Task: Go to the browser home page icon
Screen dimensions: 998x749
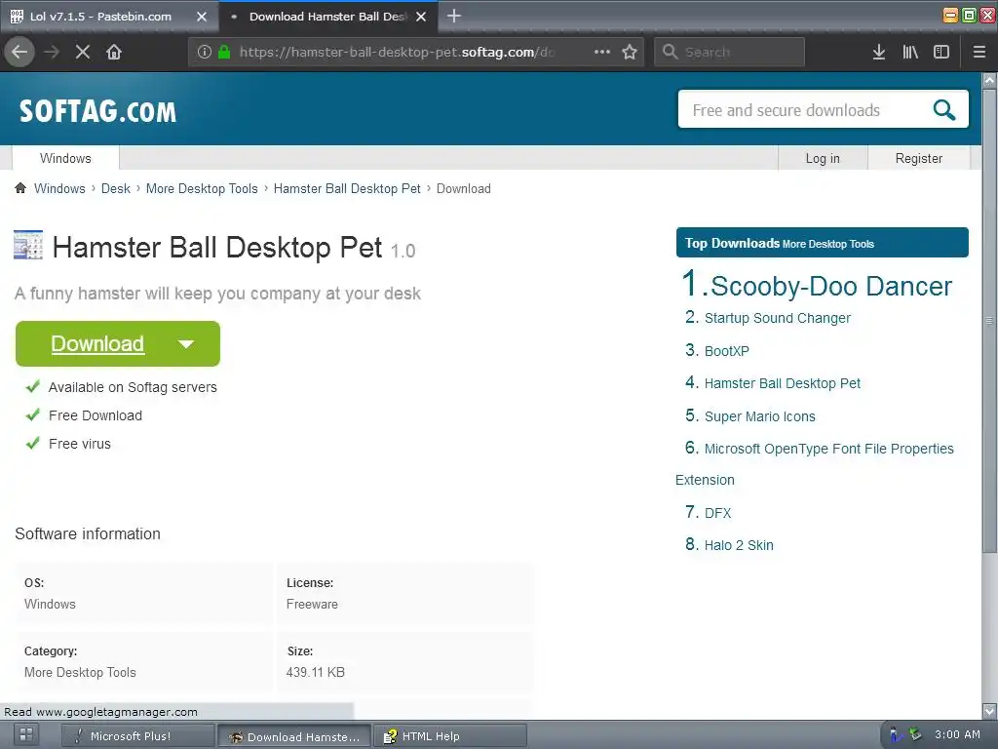Action: (x=114, y=52)
